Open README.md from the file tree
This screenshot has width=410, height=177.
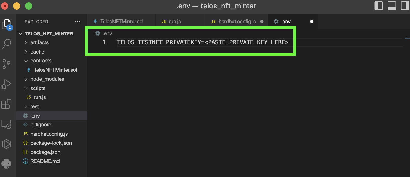45,161
